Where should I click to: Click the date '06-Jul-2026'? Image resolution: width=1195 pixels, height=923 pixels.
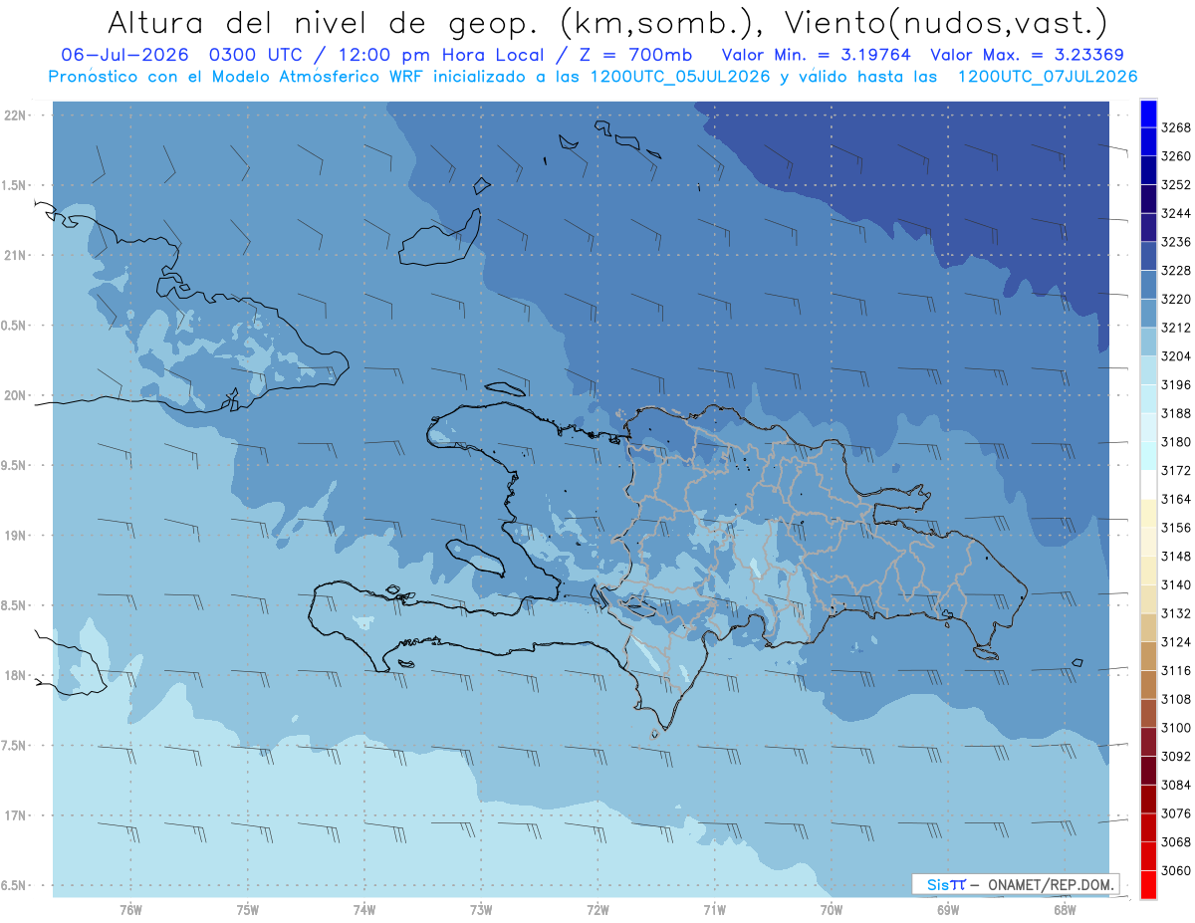(x=124, y=55)
